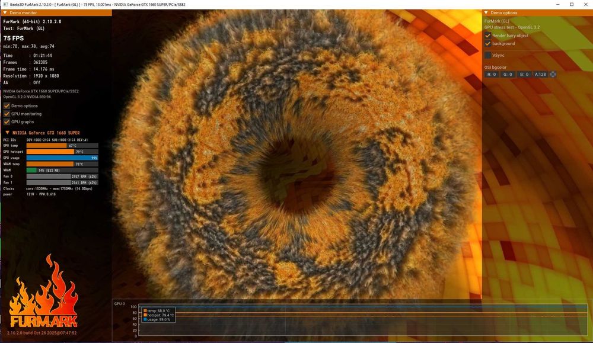Image resolution: width=593 pixels, height=343 pixels.
Task: Open the OSI bgcolor color swatch
Action: pyautogui.click(x=553, y=75)
